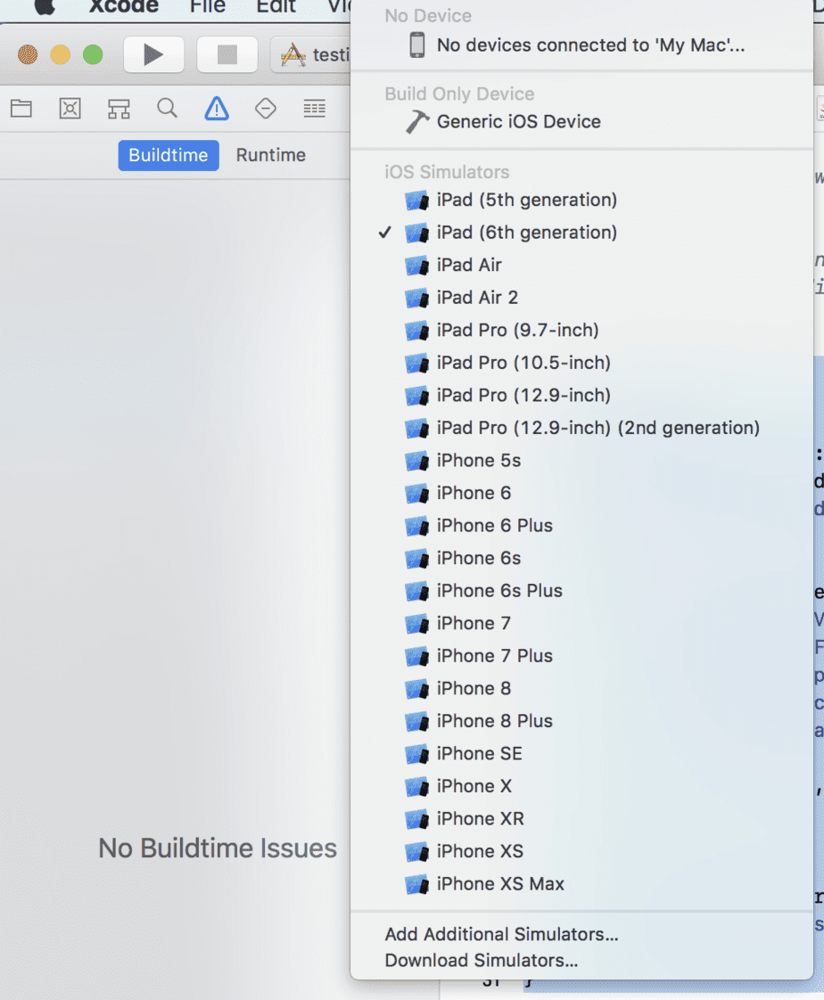The image size is (824, 1000).
Task: Select iPad Air 2 simulator
Action: (581, 298)
